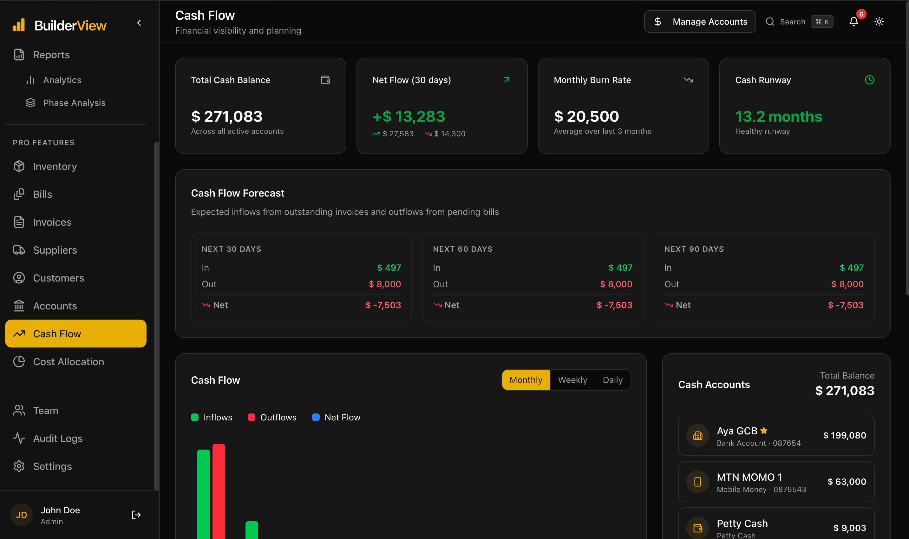Image resolution: width=909 pixels, height=539 pixels.
Task: Click the Aya GCB bank account icon
Action: point(697,435)
